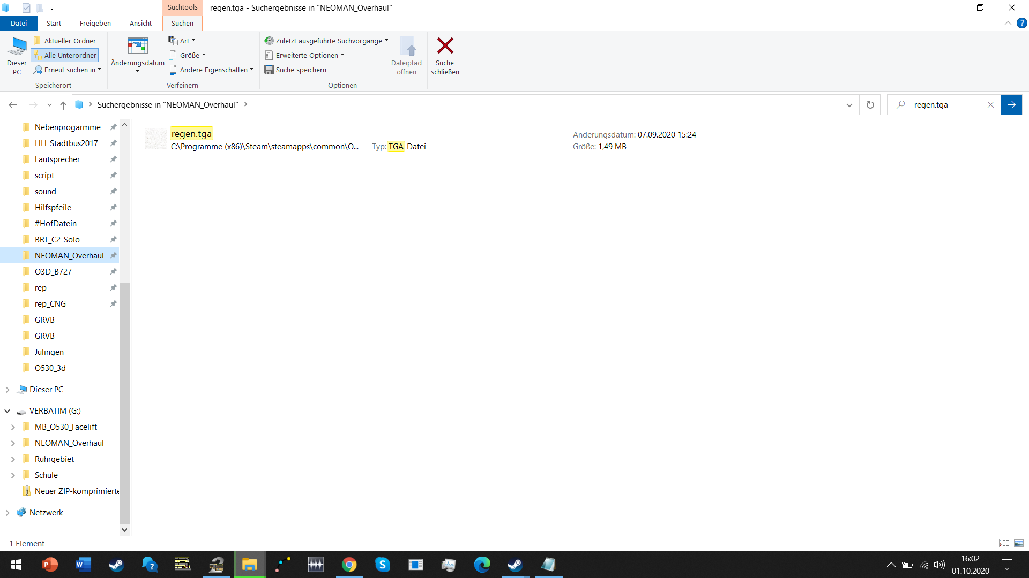1029x578 pixels.
Task: Clear the regen.tga search text
Action: click(990, 105)
